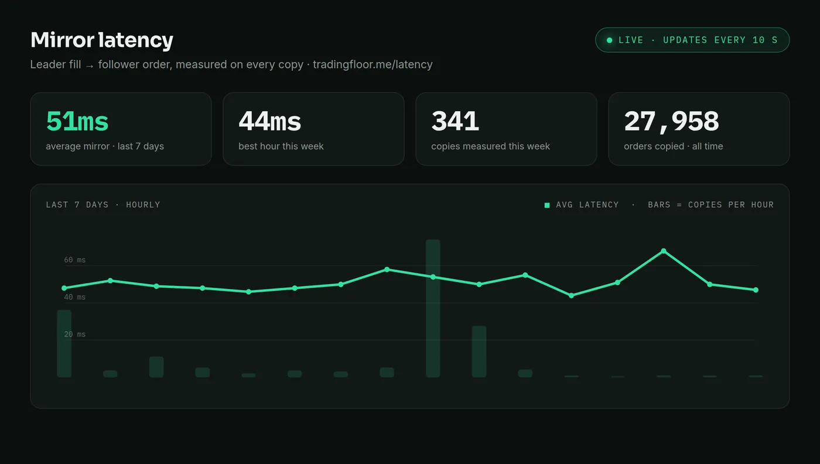Click the BARS = COPIES PER HOUR legend
Image resolution: width=820 pixels, height=464 pixels.
click(x=710, y=205)
